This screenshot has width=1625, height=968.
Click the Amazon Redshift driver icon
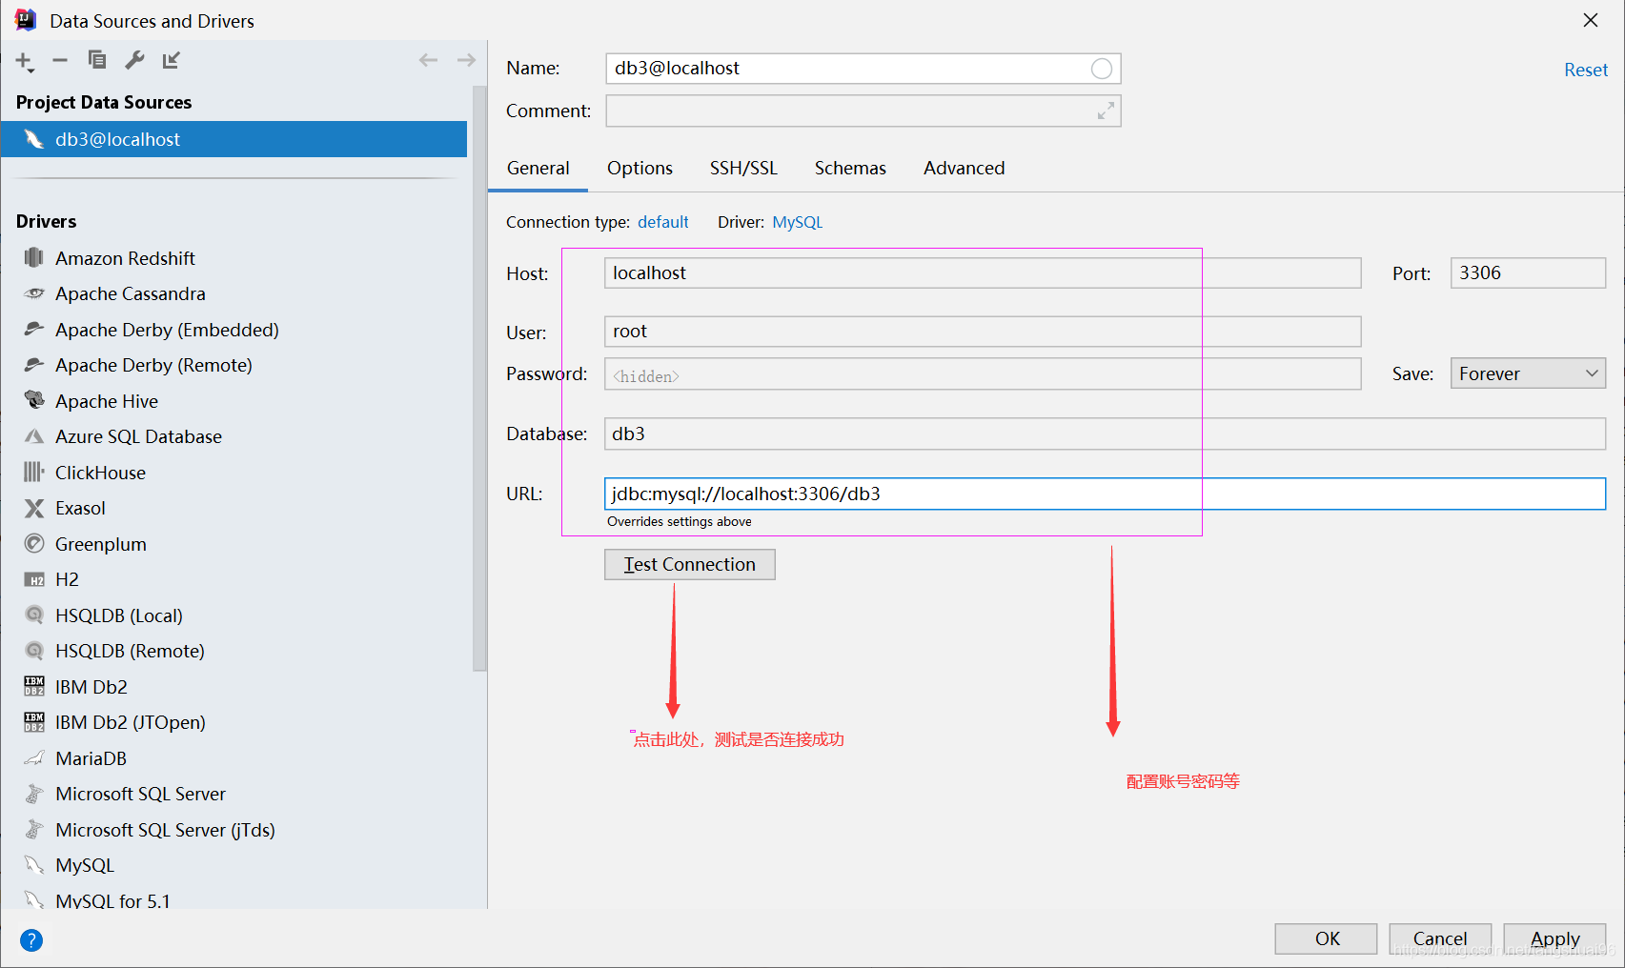[x=34, y=258]
